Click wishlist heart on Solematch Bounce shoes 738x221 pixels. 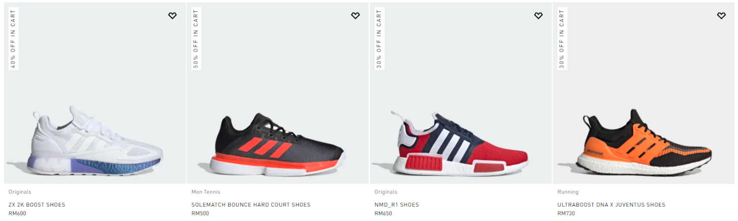tap(355, 16)
